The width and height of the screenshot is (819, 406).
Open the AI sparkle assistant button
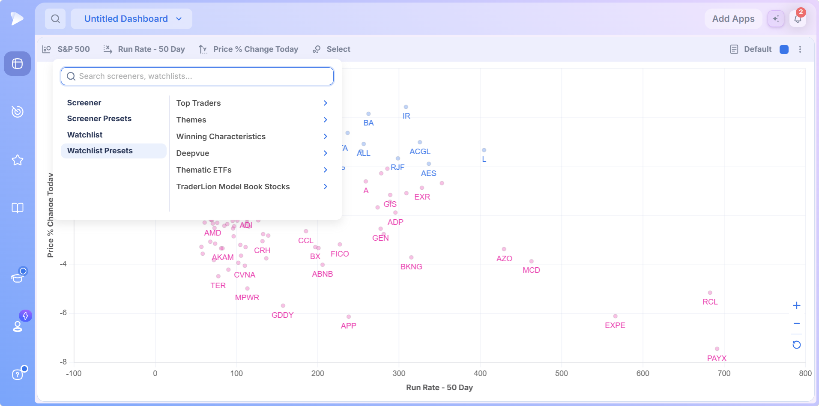click(776, 19)
